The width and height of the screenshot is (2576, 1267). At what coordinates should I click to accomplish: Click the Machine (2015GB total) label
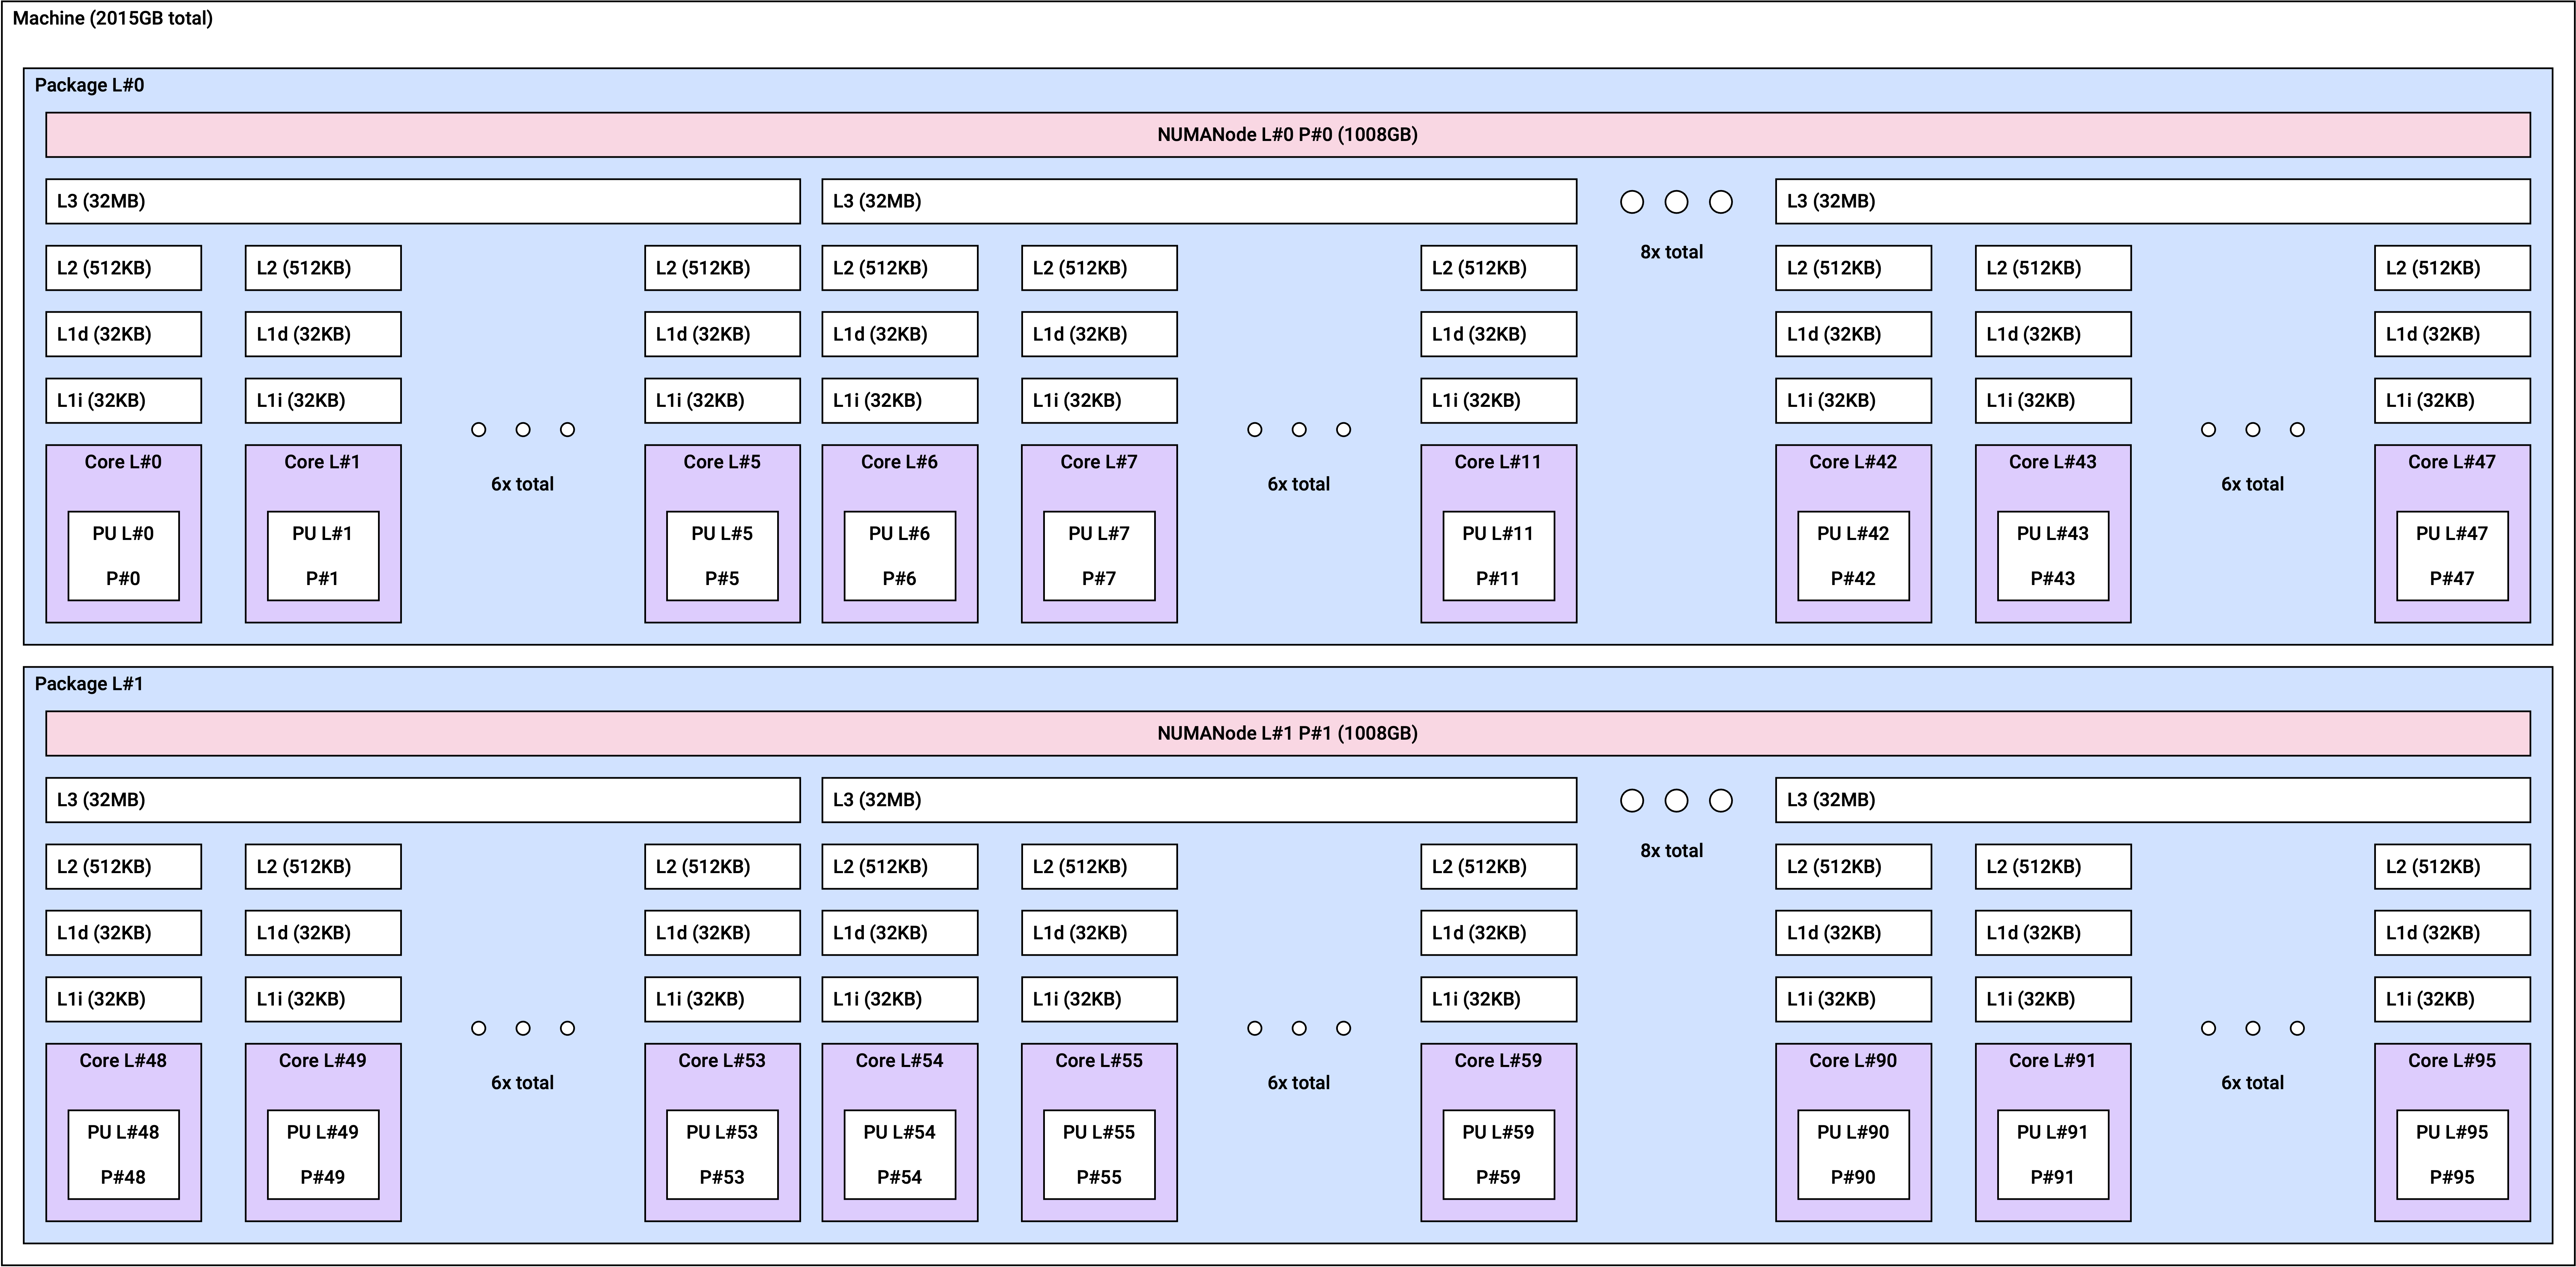(x=113, y=18)
